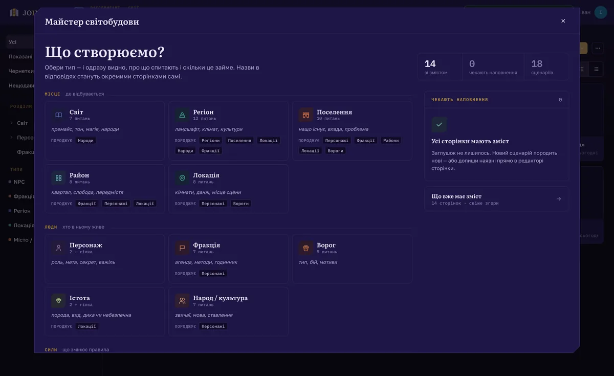Image resolution: width=614 pixels, height=376 pixels.
Task: Open the Чернетки sidebar filter
Action: click(x=20, y=71)
